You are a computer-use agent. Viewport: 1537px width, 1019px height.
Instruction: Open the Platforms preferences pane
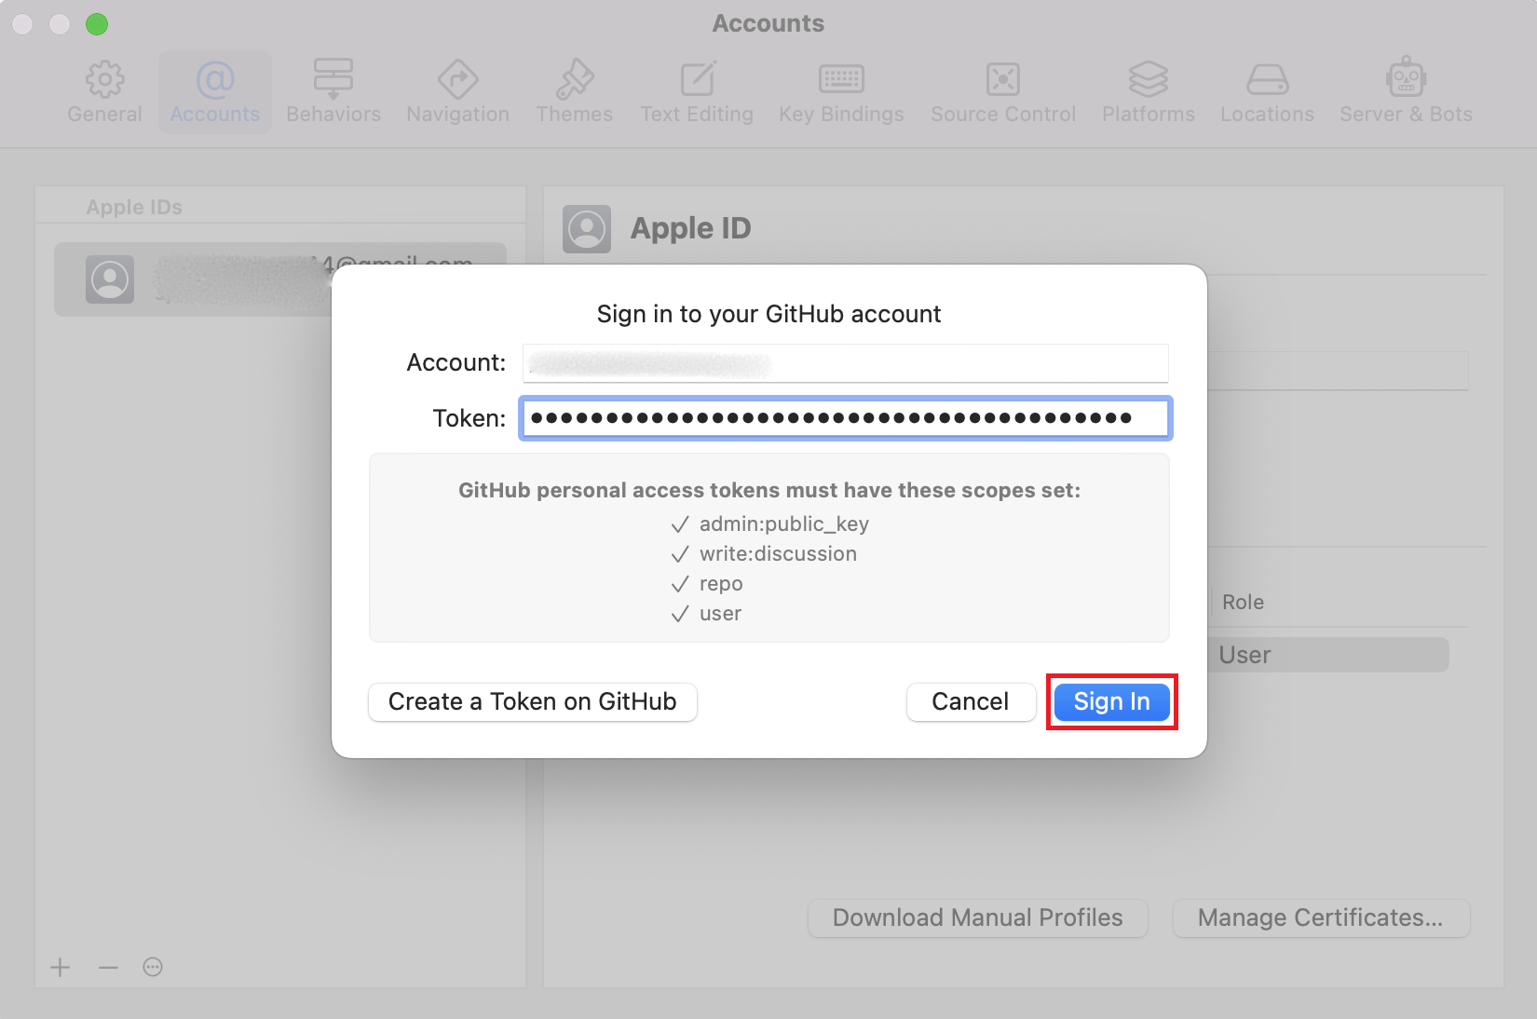point(1148,92)
